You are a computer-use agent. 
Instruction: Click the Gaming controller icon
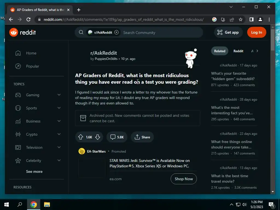[x=18, y=95]
